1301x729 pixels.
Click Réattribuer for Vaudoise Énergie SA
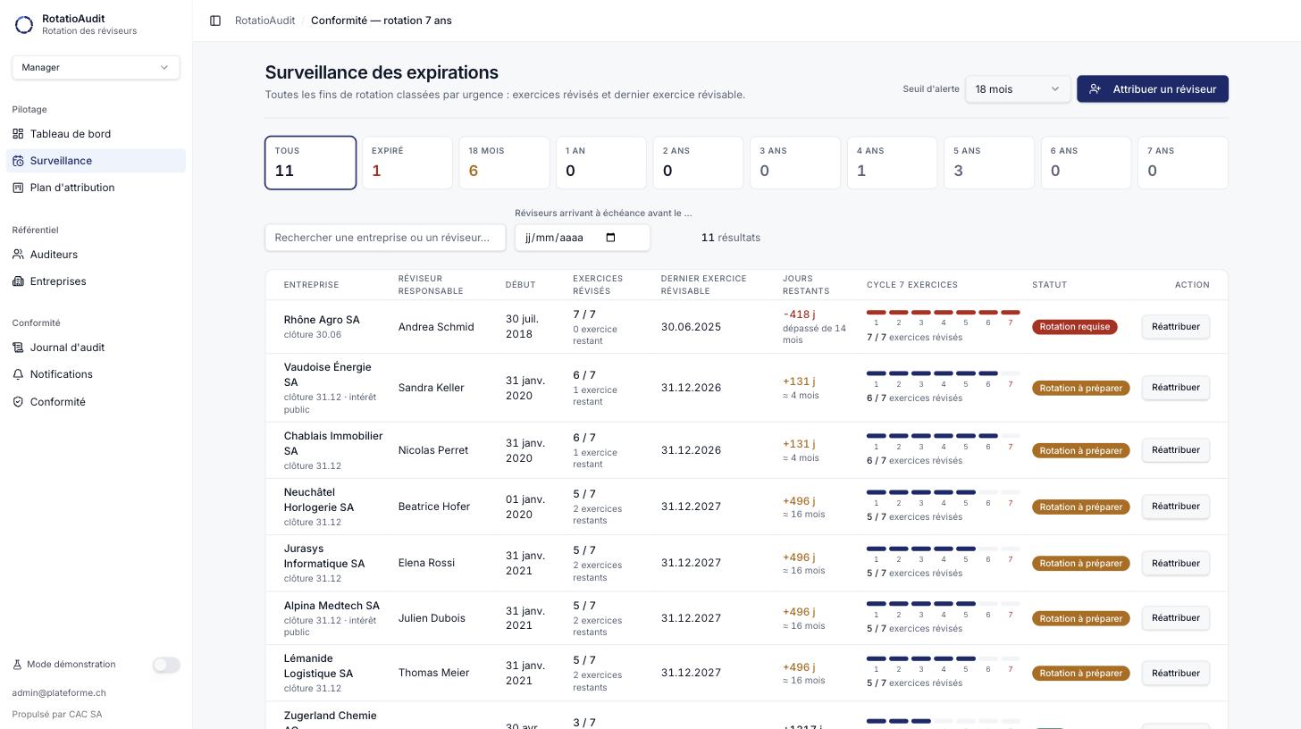pyautogui.click(x=1176, y=388)
